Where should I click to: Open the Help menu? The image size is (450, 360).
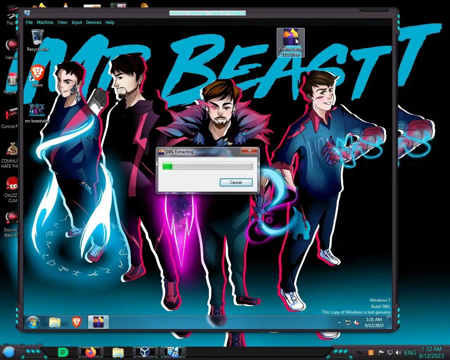click(x=110, y=22)
